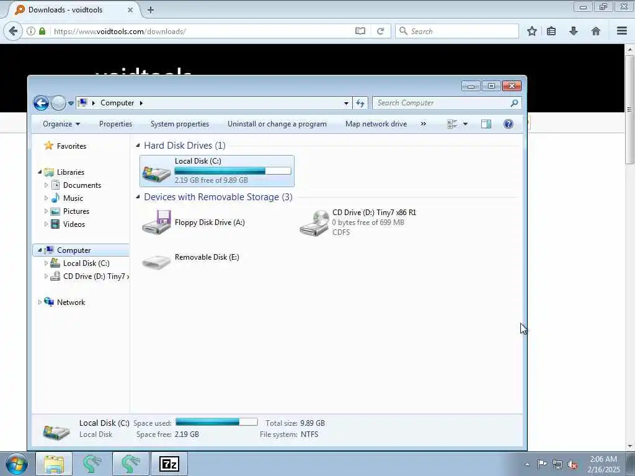The height and width of the screenshot is (476, 635).
Task: Show site information in Firefox
Action: [31, 31]
